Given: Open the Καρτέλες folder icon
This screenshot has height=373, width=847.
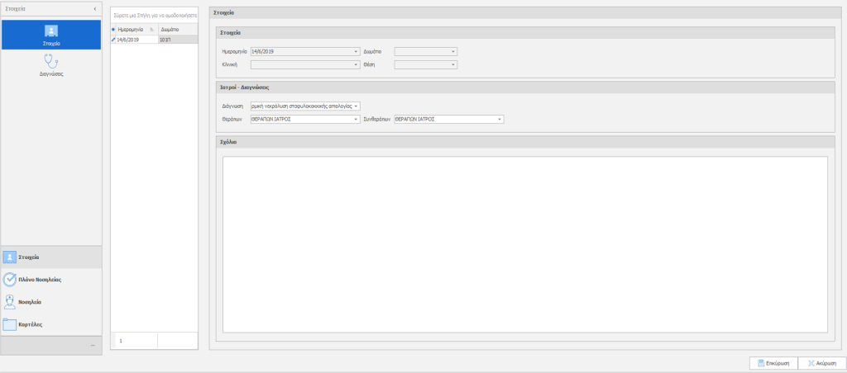Looking at the screenshot, I should click(x=9, y=324).
